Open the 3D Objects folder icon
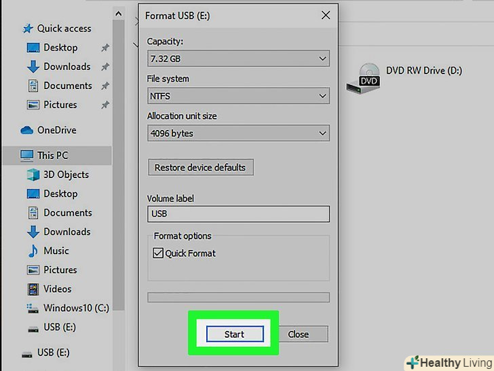 click(x=33, y=175)
